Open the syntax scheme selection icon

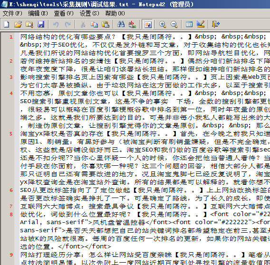click(189, 24)
